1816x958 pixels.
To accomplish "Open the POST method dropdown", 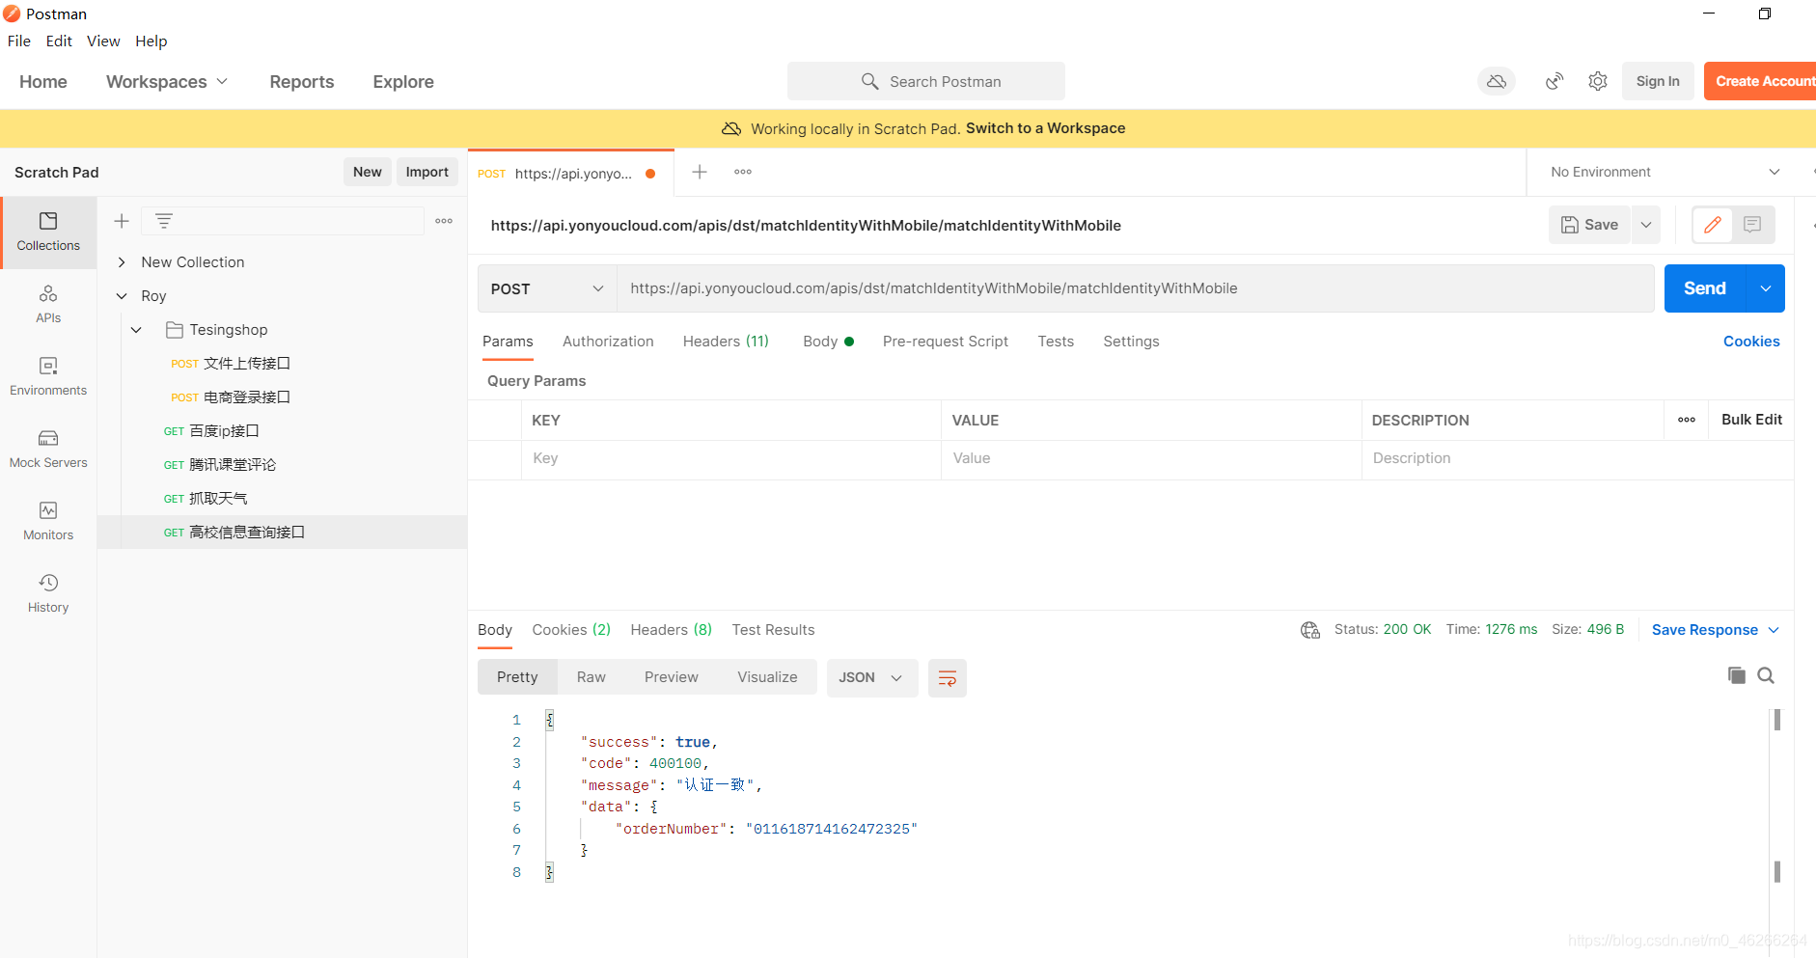I will 547,288.
